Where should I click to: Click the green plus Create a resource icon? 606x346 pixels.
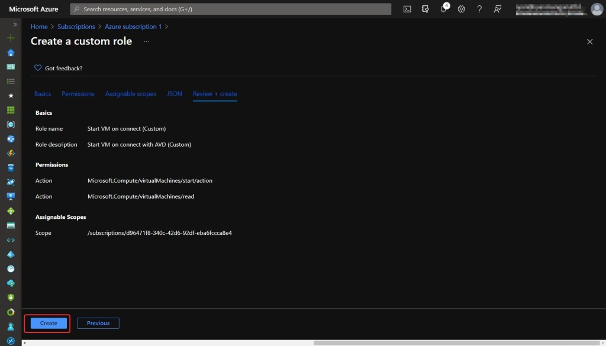(11, 38)
